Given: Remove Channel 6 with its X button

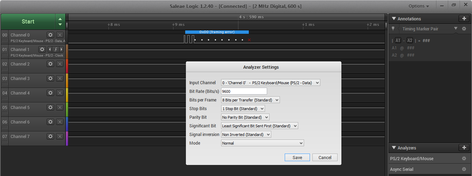Looking at the screenshot, I should [x=60, y=122].
